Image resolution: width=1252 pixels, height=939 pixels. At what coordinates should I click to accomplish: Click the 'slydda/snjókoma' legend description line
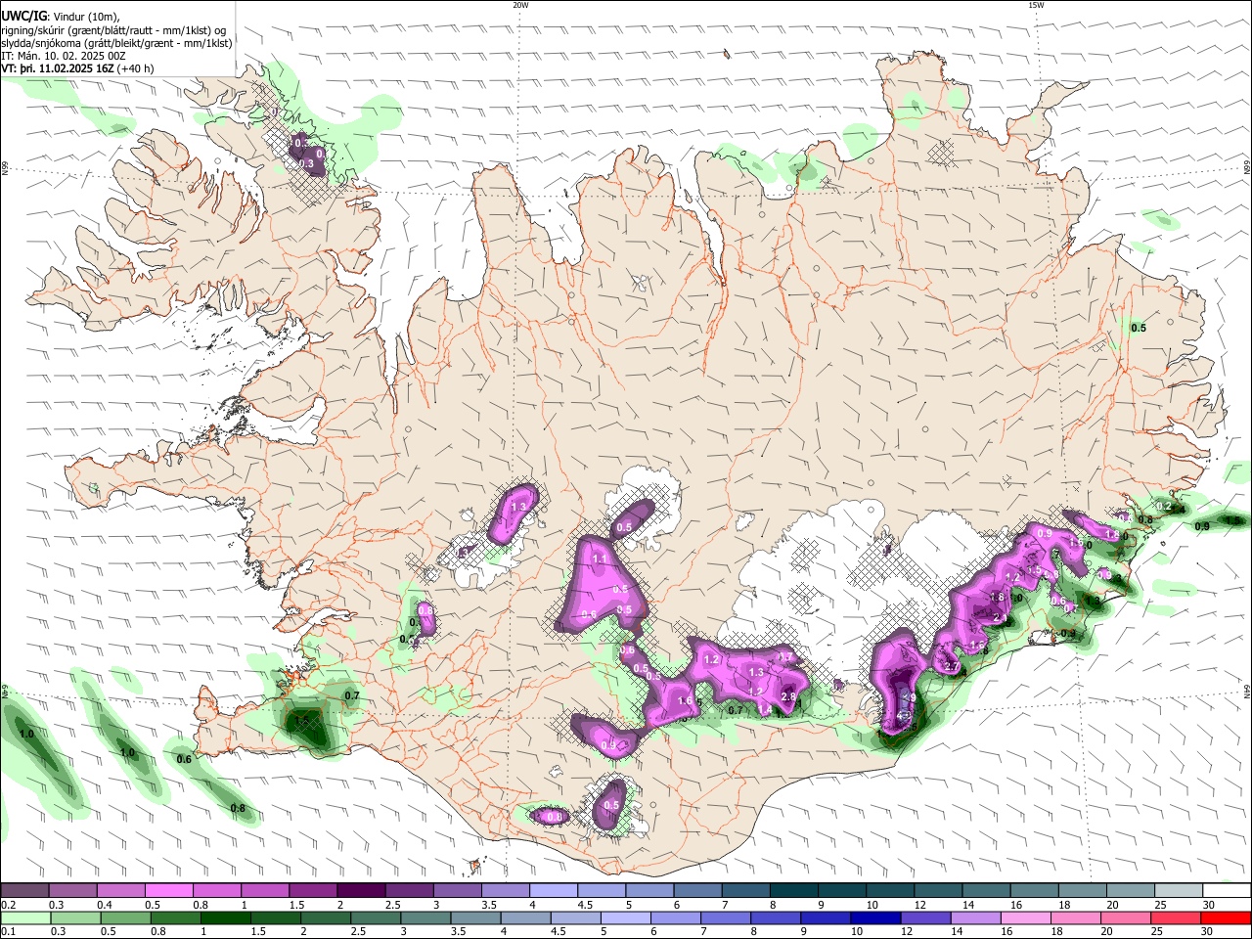116,43
